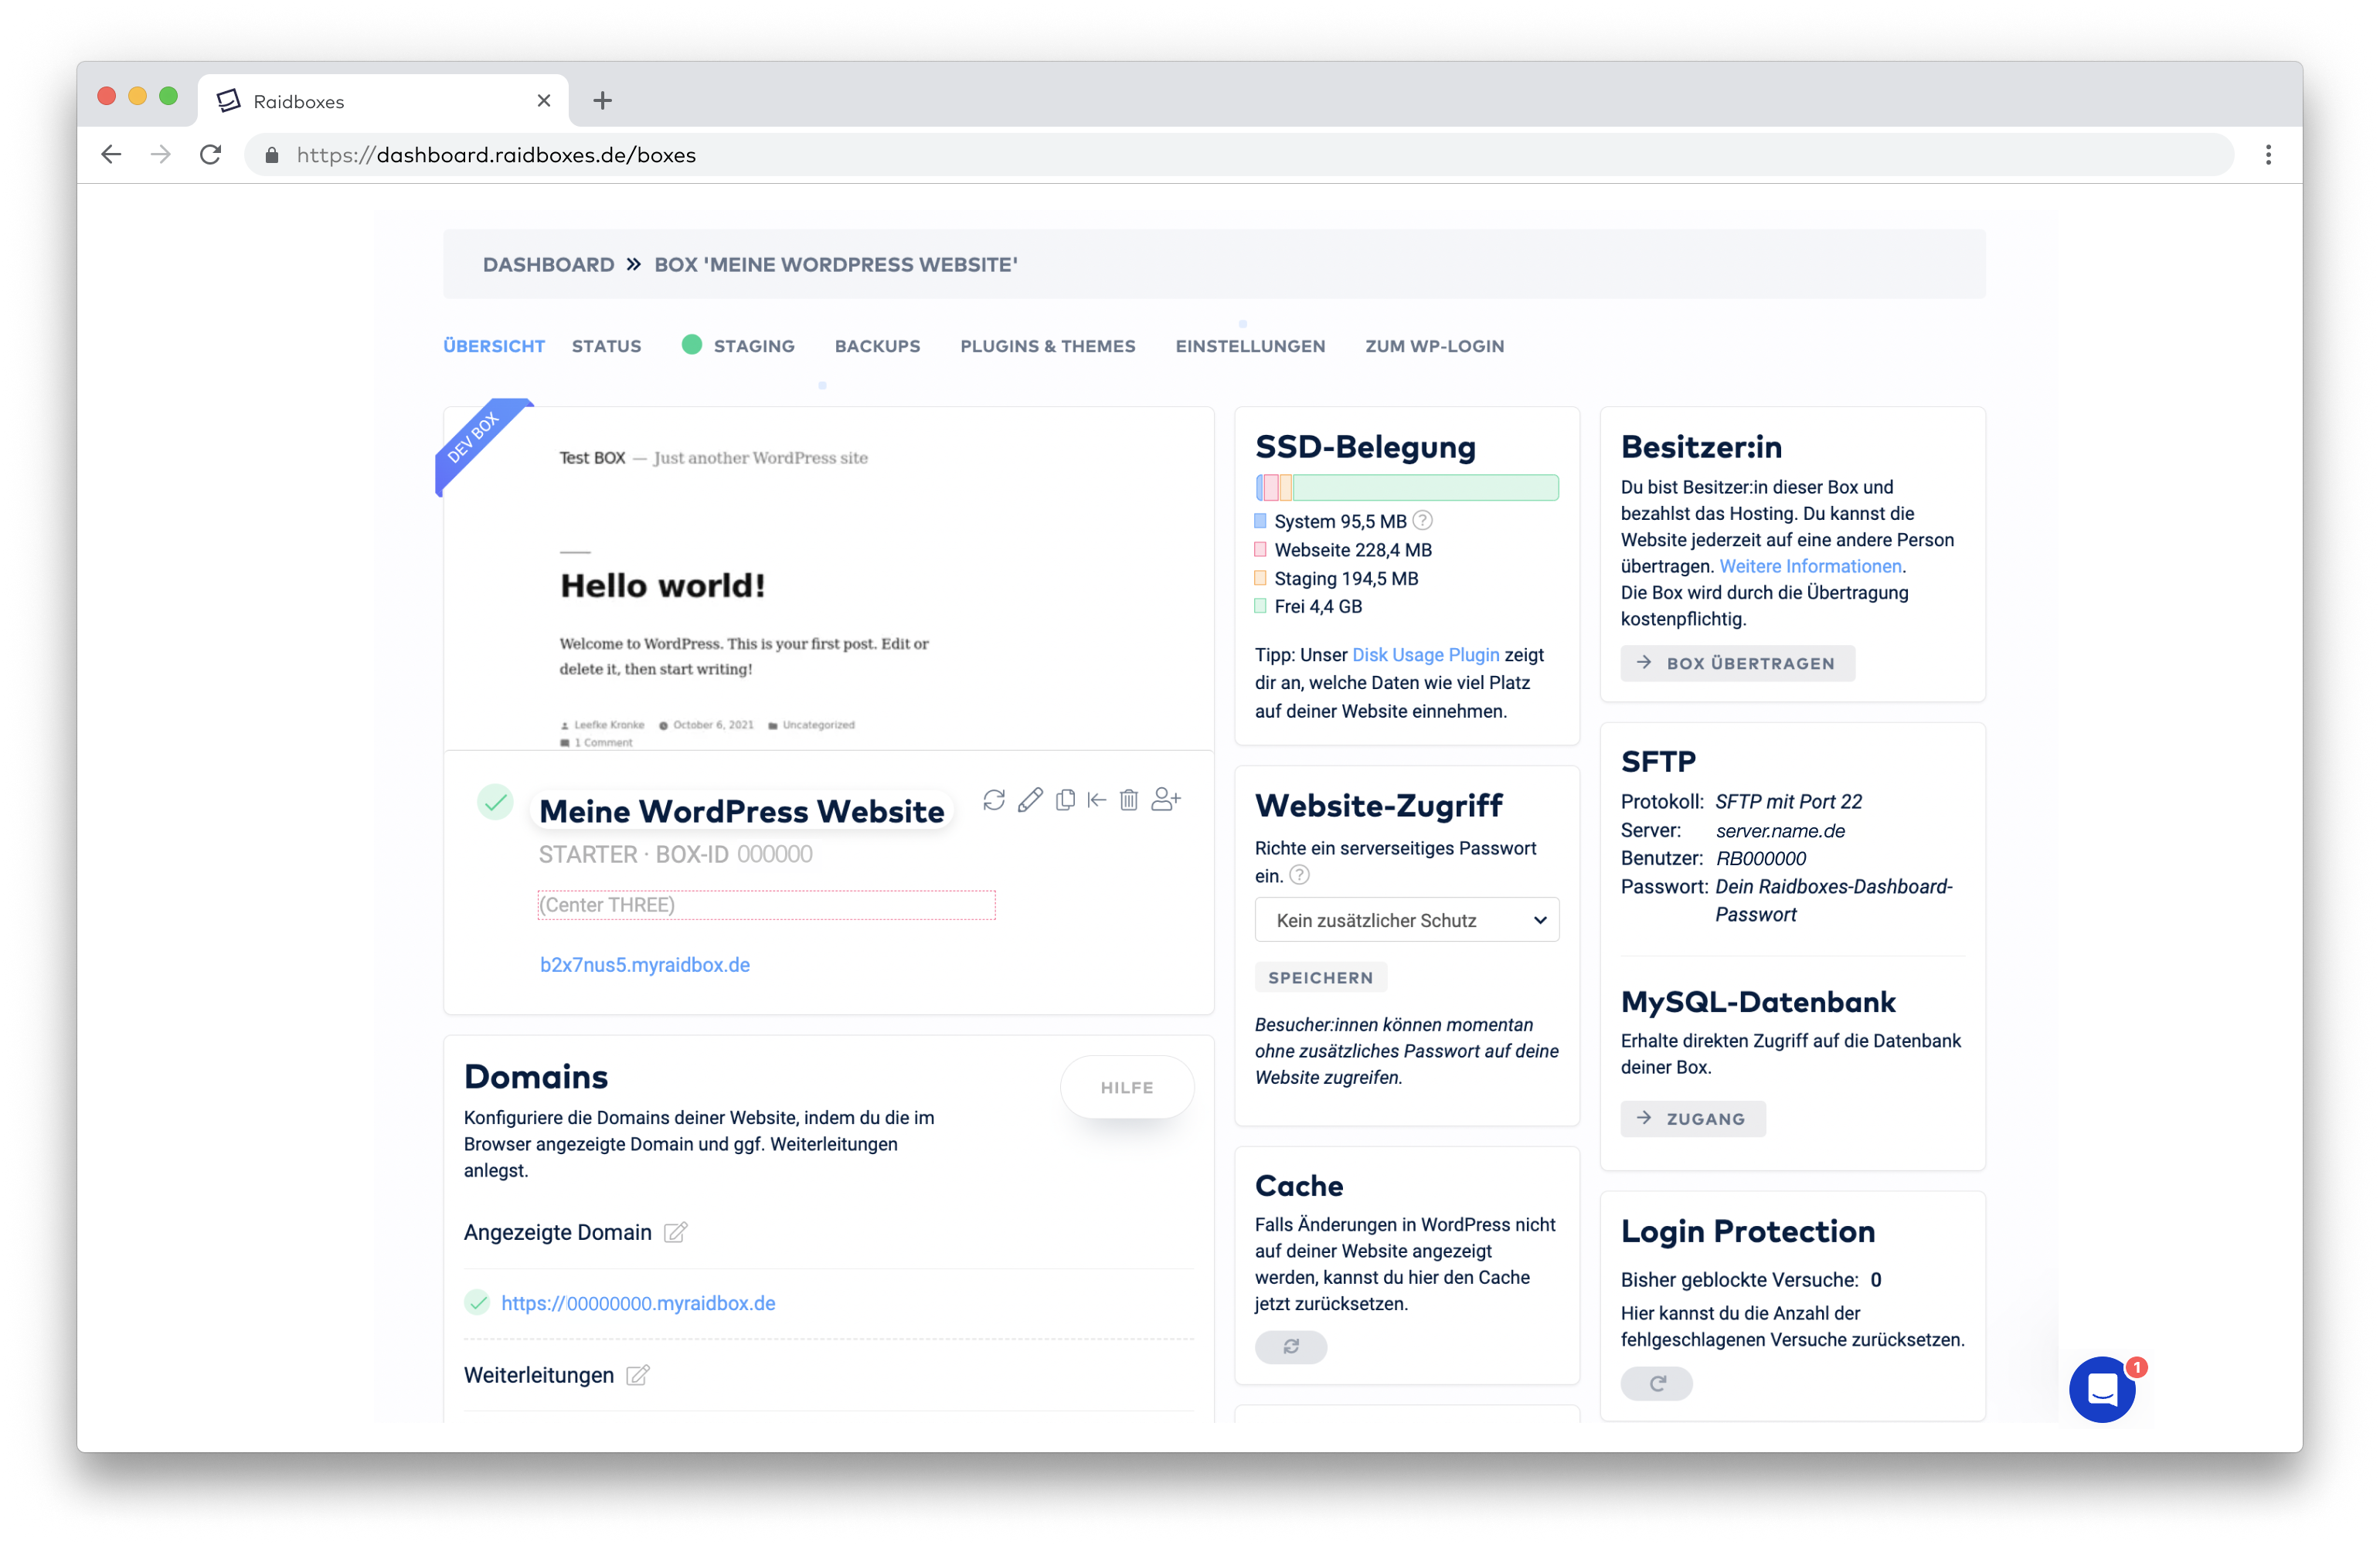The image size is (2380, 1545).
Task: Click the pencil icon to rename the box
Action: coord(1029,800)
